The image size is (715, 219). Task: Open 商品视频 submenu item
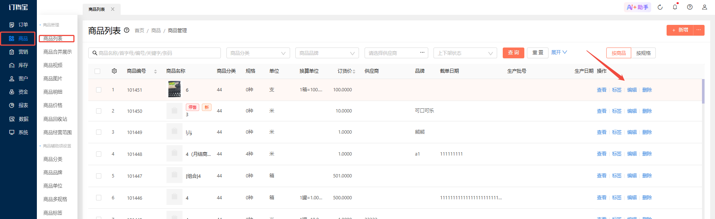[x=53, y=65]
